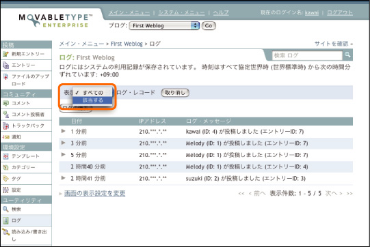Viewport: 370px width, 247px height.
Task: Click the コメント投稿者 icon
Action: 5,115
